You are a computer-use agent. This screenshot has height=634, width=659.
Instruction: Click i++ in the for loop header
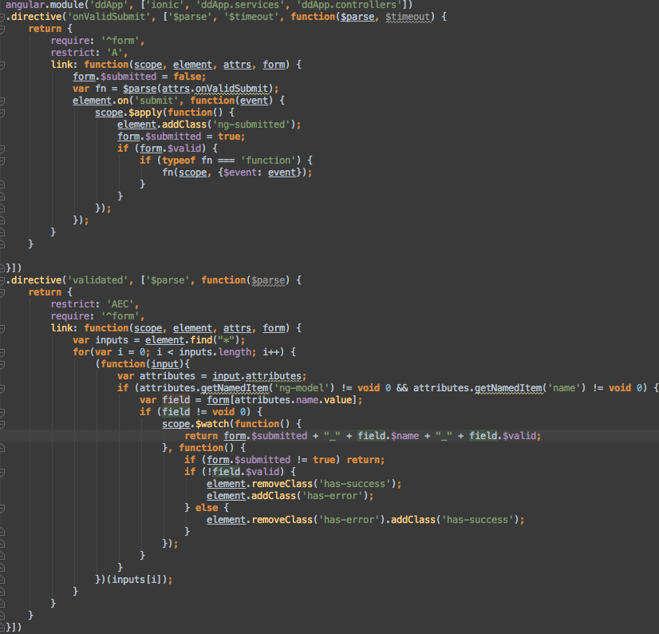click(271, 352)
